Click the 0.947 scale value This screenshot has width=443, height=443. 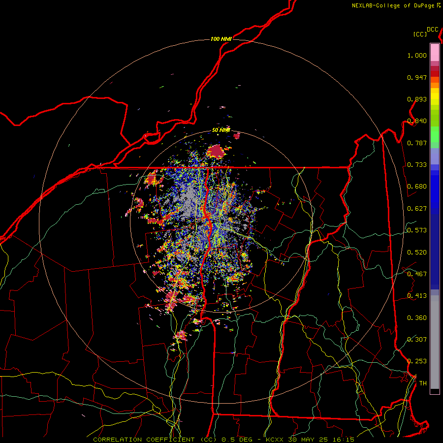[417, 77]
